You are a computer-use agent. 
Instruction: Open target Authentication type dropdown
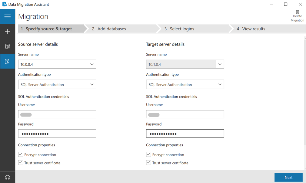click(x=185, y=84)
